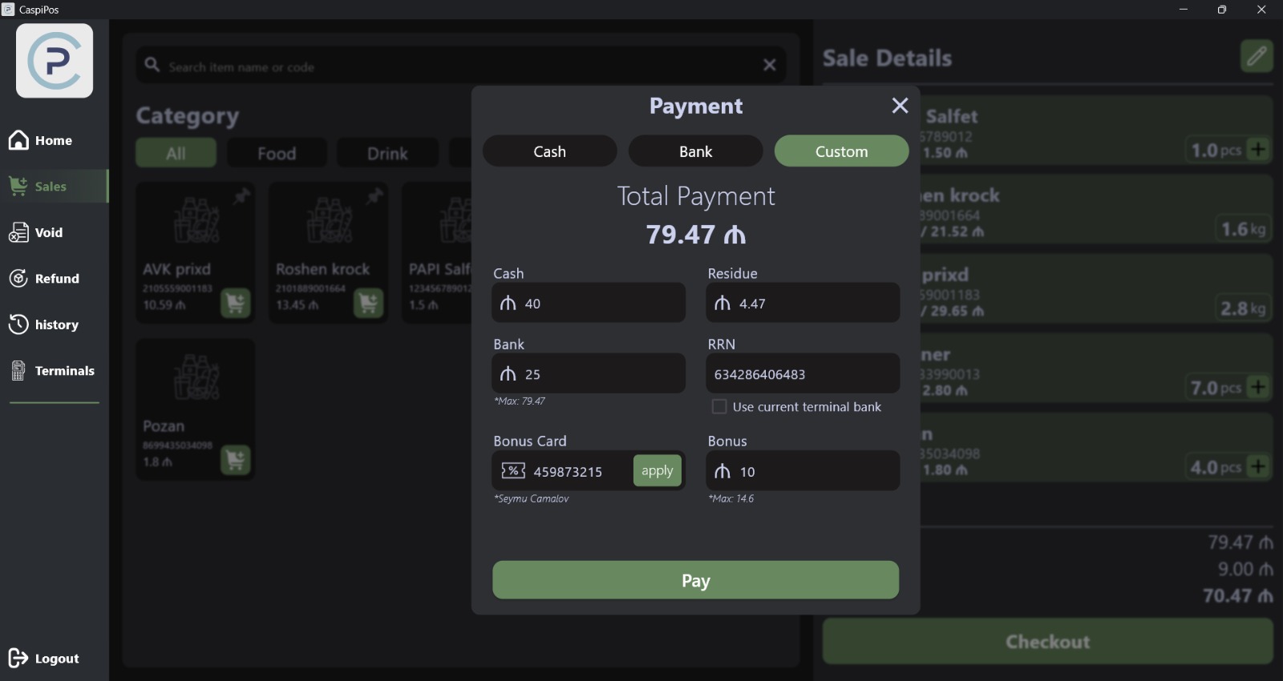Open Home from the sidebar
The width and height of the screenshot is (1283, 681).
53,141
